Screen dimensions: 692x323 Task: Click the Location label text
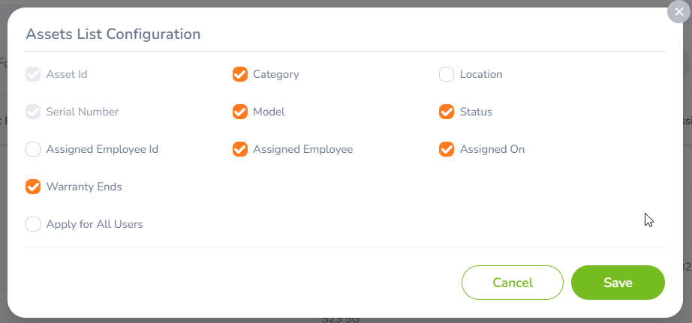(481, 74)
